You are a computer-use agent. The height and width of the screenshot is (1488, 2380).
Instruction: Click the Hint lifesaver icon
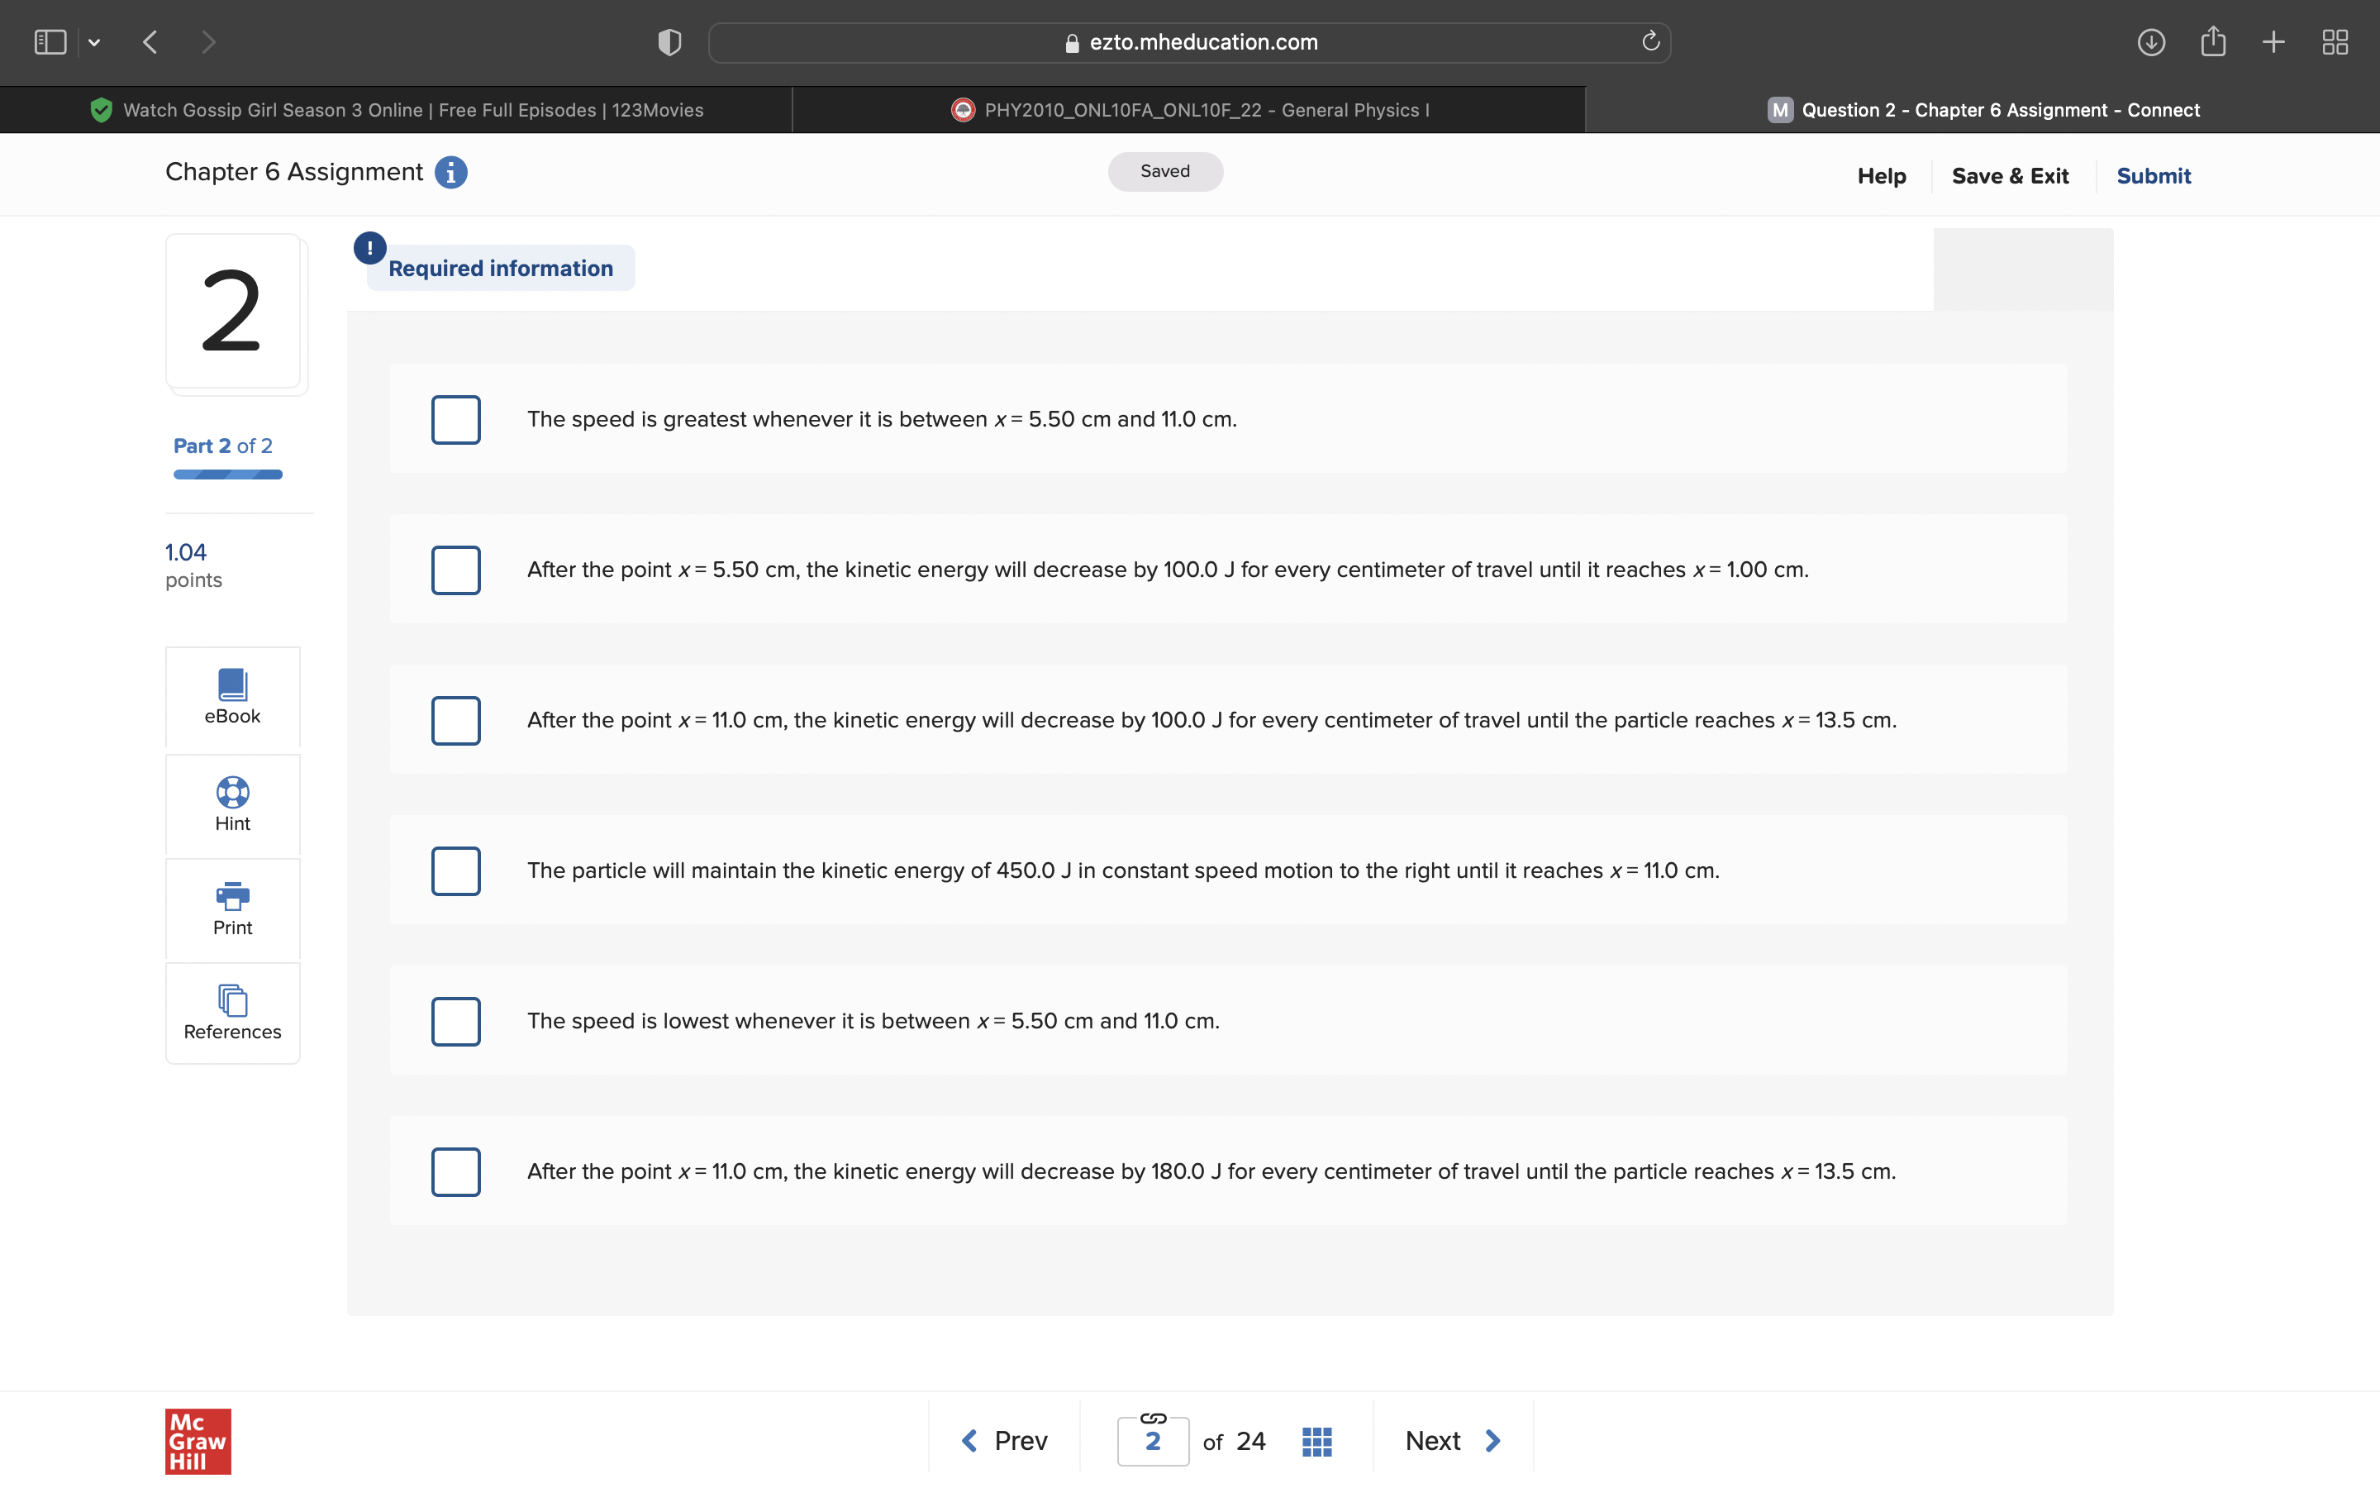coord(232,792)
